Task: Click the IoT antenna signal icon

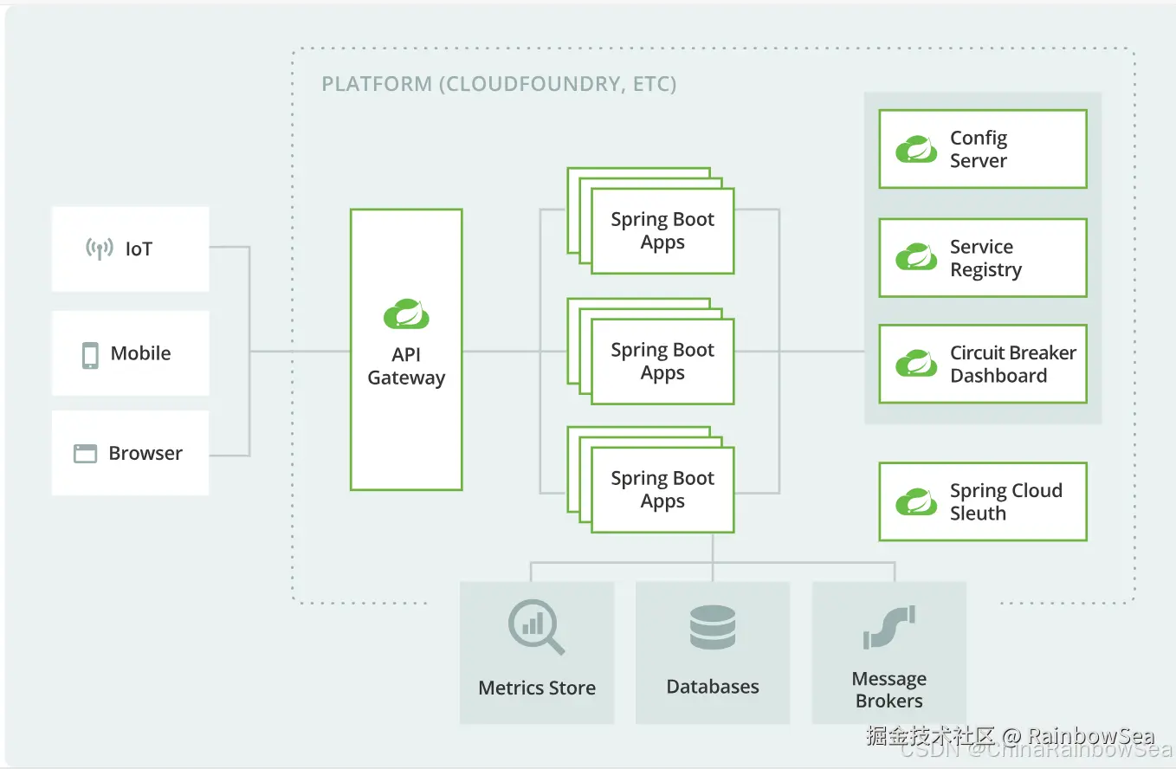Action: [x=100, y=249]
